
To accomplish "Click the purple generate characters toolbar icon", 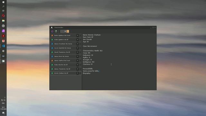I will pos(52,31).
